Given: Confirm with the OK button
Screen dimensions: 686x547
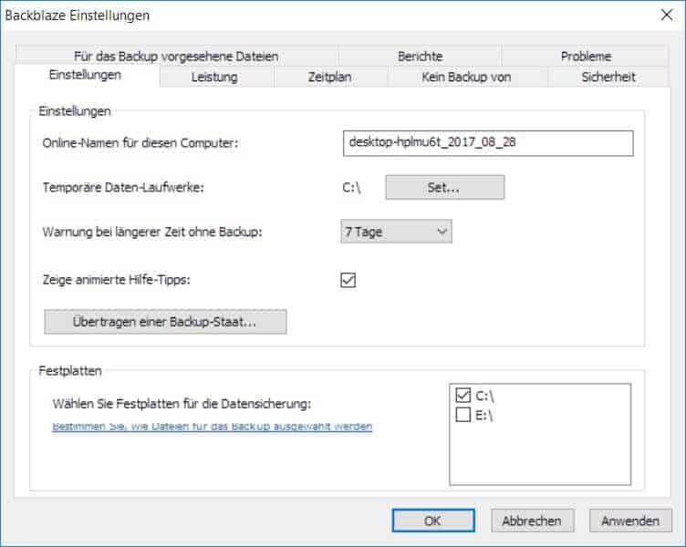Looking at the screenshot, I should click(433, 521).
